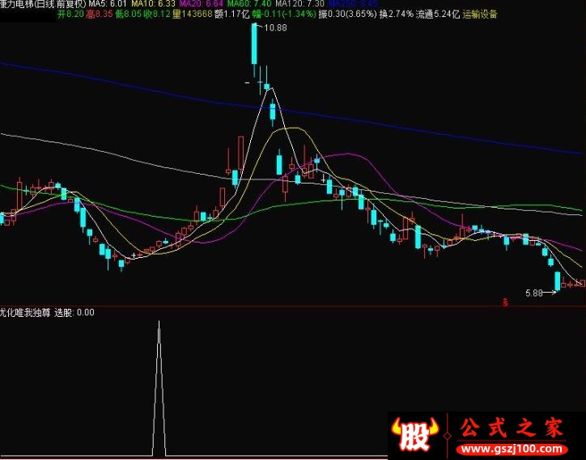Click the tall cyan candle at the 10.88 peak

point(254,44)
